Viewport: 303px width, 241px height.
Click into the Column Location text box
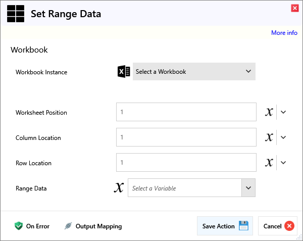186,137
